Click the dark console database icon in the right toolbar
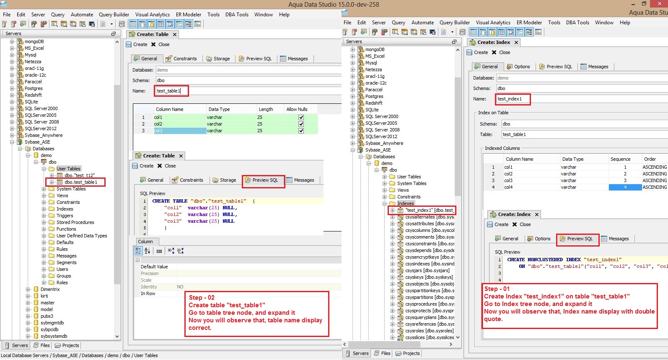This screenshot has width=668, height=360. point(432,32)
